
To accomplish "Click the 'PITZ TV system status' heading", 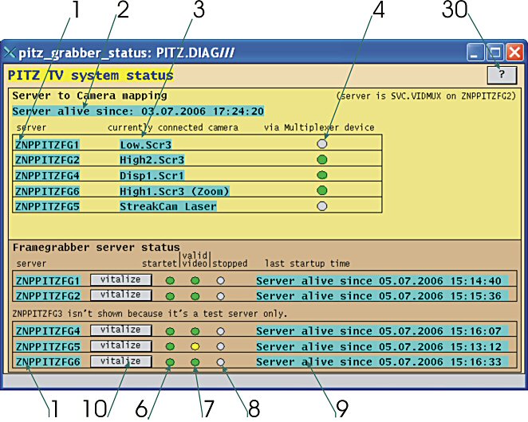I will point(91,76).
